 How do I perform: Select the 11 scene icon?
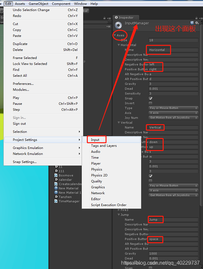(x=56, y=166)
